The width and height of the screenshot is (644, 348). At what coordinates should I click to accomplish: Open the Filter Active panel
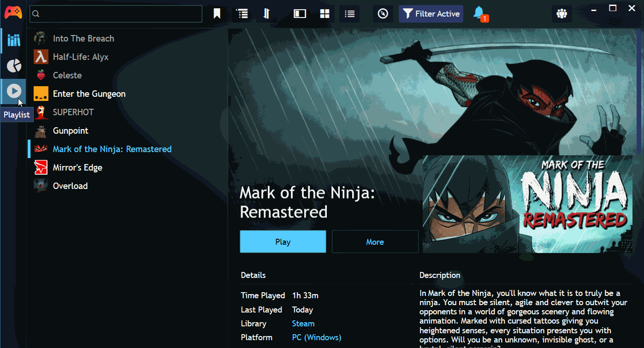coord(431,14)
